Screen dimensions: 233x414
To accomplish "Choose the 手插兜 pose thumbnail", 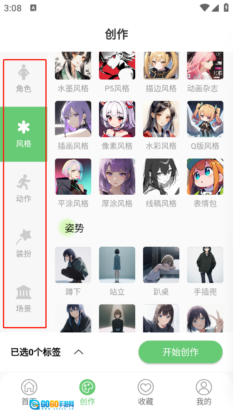I will click(x=205, y=265).
